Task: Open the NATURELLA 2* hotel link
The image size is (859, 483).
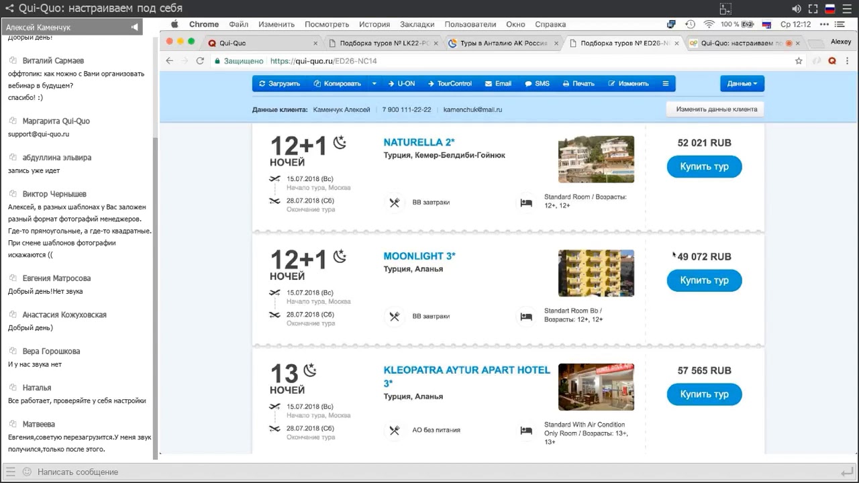Action: pyautogui.click(x=419, y=142)
